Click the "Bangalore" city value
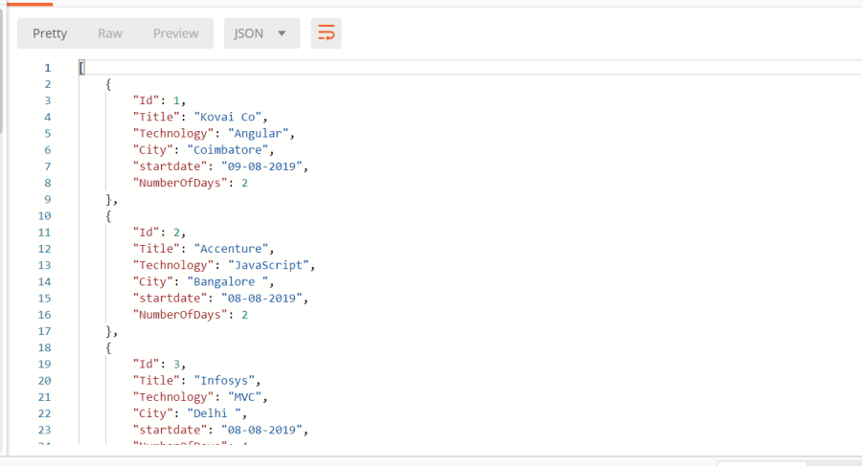 pyautogui.click(x=230, y=281)
